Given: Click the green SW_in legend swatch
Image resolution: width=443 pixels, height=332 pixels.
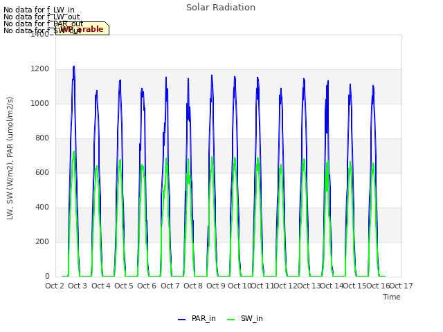Looking at the screenshot, I should [x=230, y=320].
